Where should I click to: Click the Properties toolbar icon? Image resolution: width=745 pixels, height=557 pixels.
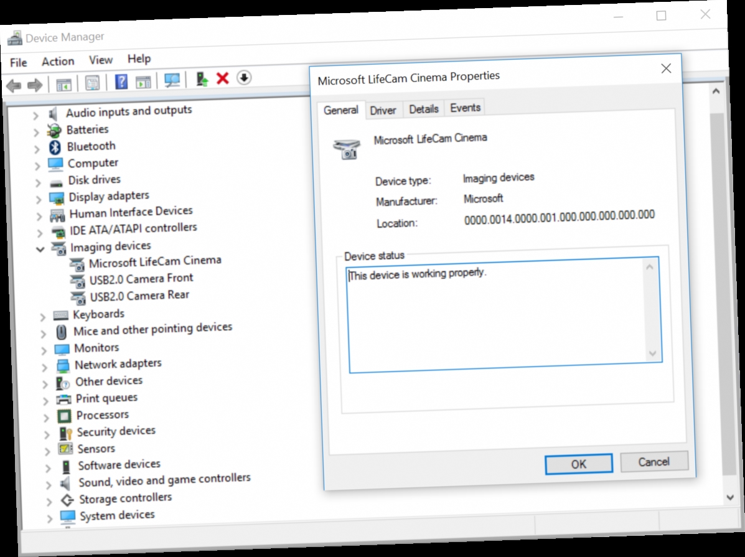pos(91,83)
